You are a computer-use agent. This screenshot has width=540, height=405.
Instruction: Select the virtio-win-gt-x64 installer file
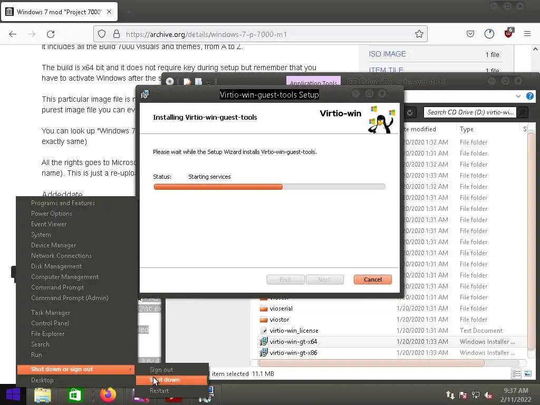(293, 342)
